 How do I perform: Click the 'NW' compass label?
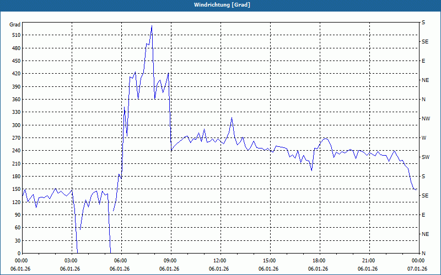pos(426,119)
